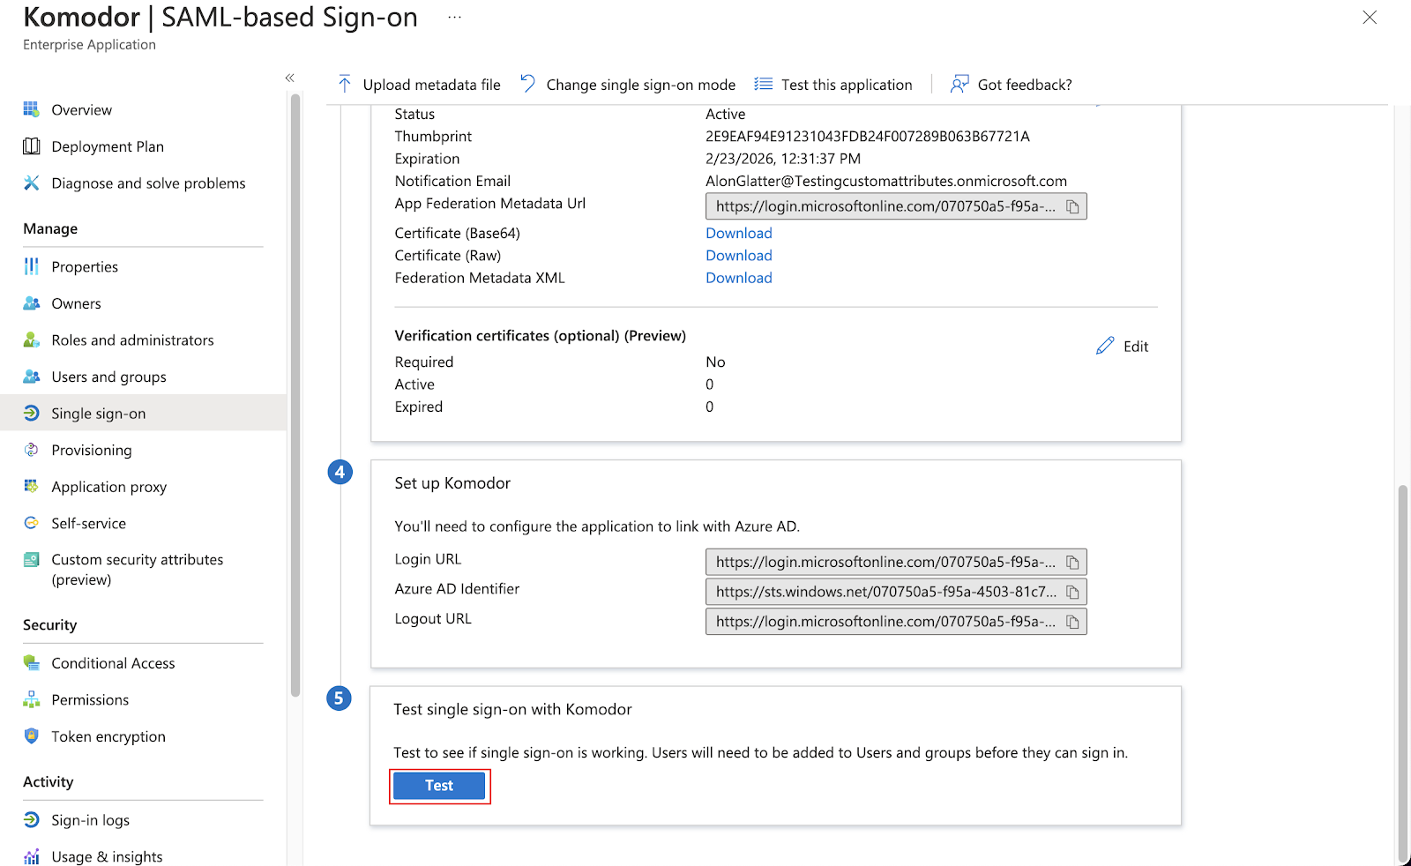Copy the Logout URL value

click(x=1072, y=622)
